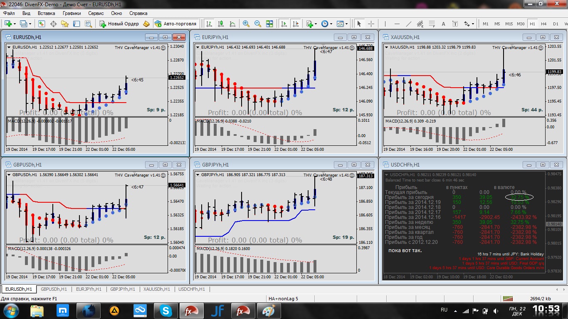Click the Новый Ордер button
The height and width of the screenshot is (319, 568).
(119, 24)
